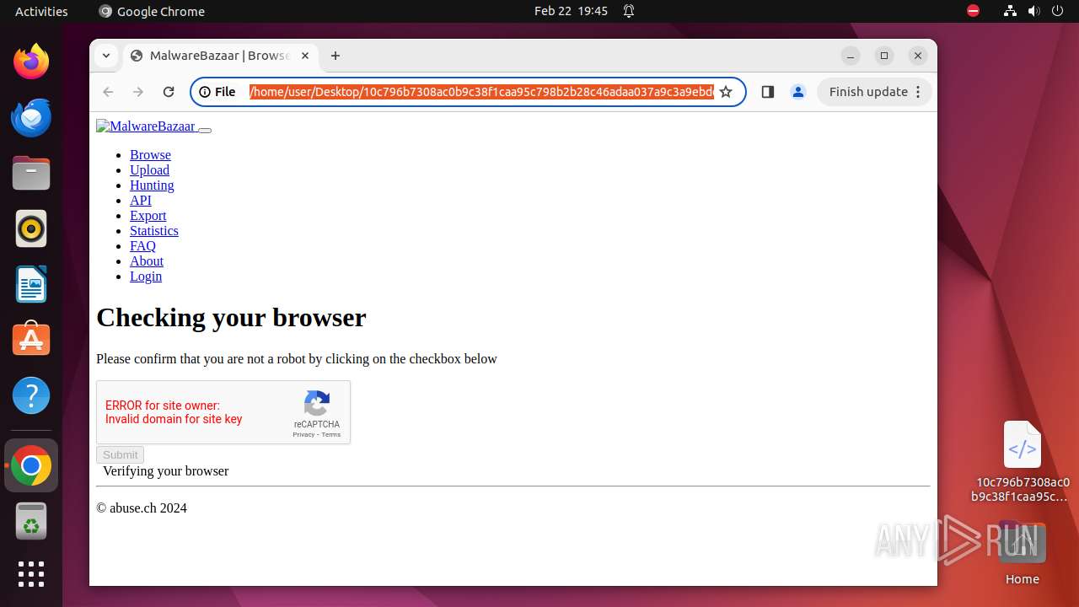Open the Google Chrome app menu
Viewport: 1079px width, 607px height.
coord(152,11)
